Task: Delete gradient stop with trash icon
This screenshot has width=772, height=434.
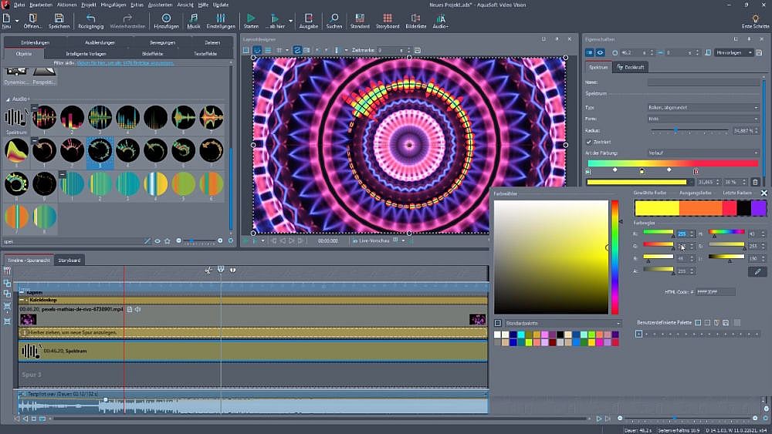Action: click(755, 182)
